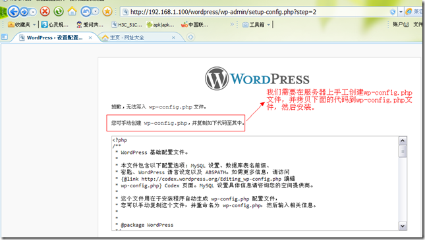This screenshot has height=240, width=425.
Task: Go forward with the forward arrow button
Action: coord(24,12)
